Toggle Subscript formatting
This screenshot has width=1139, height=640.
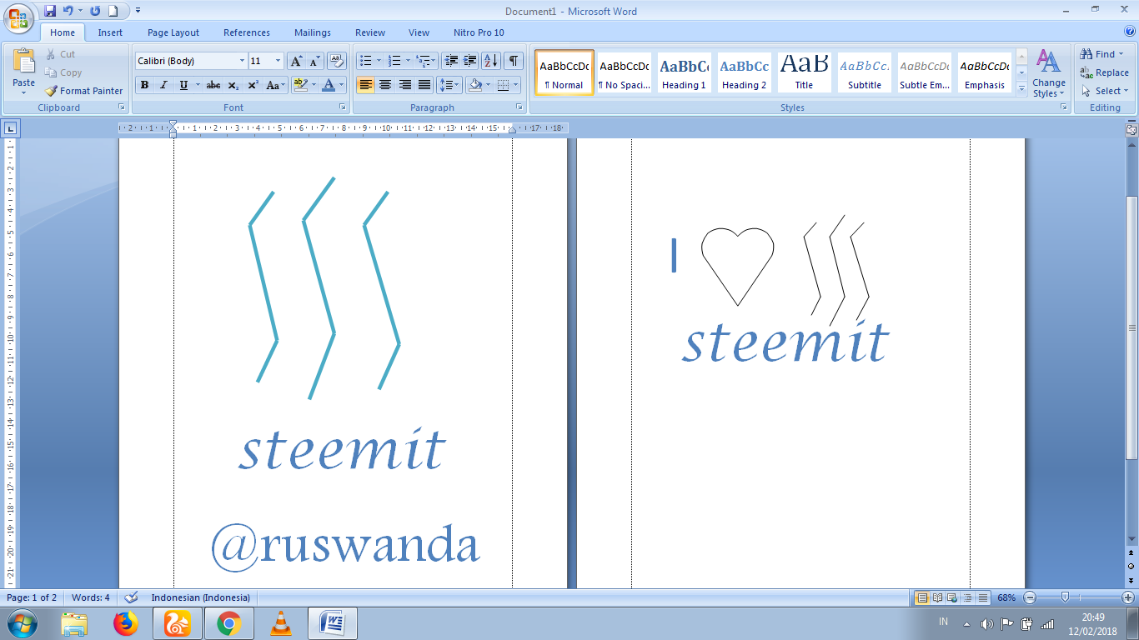pyautogui.click(x=233, y=85)
